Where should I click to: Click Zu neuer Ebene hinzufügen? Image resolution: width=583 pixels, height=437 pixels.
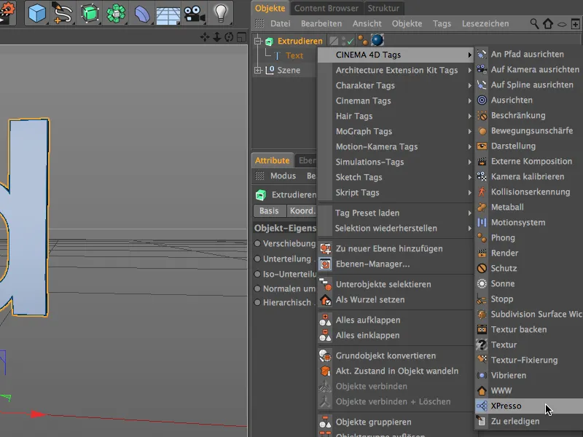point(396,248)
